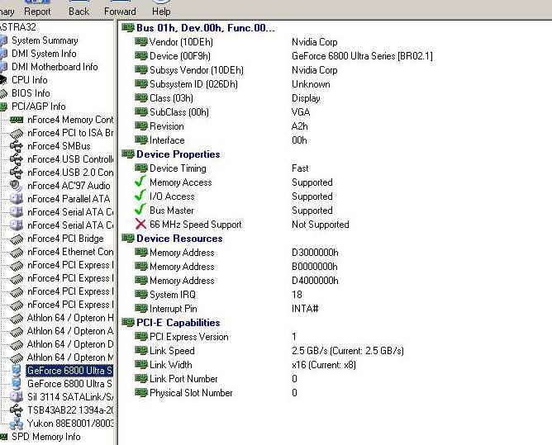Viewport: 552px width, 445px height.
Task: Click the nForce4 Ethernet Controller icon
Action: click(17, 253)
